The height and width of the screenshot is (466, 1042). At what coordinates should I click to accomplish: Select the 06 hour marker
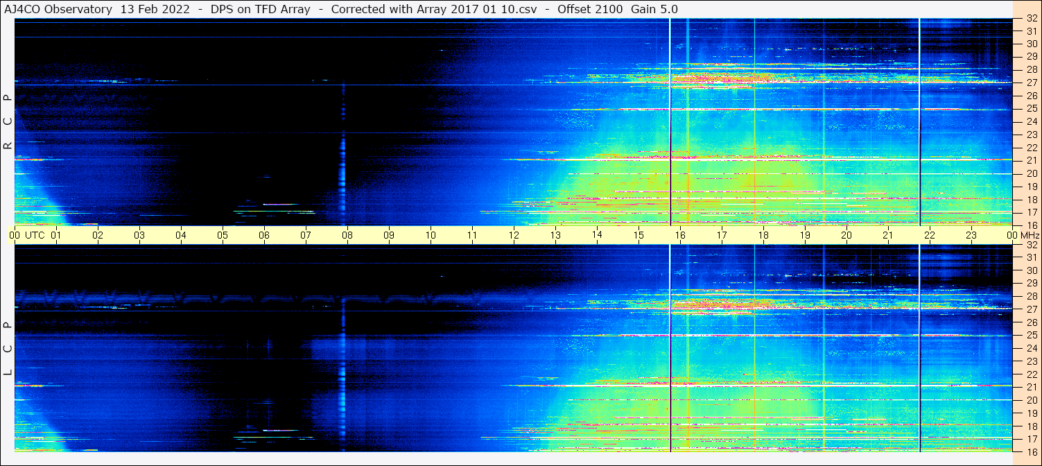264,235
